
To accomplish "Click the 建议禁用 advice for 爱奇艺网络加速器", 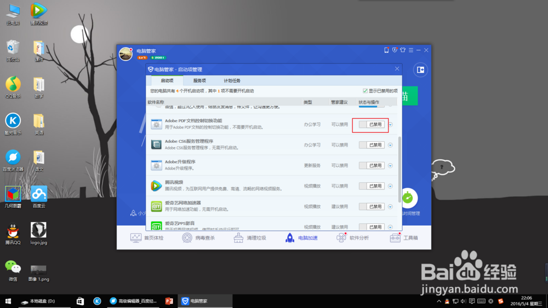I will 339,206.
